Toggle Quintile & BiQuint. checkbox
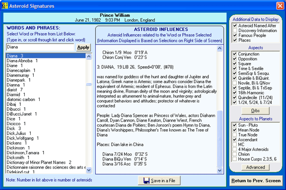286x190 pixels. [235, 78]
